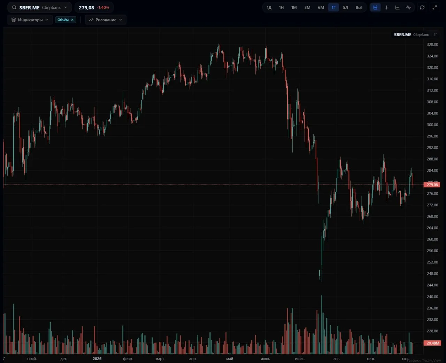Image resolution: width=446 pixels, height=363 pixels.
Task: Select the pulse-style chart type icon
Action: coord(409,7)
